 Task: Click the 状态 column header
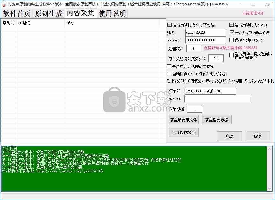click(x=112, y=23)
